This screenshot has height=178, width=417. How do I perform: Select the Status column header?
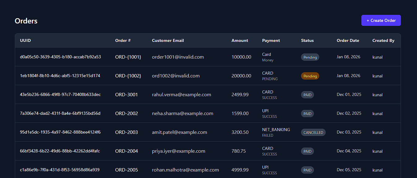[307, 40]
